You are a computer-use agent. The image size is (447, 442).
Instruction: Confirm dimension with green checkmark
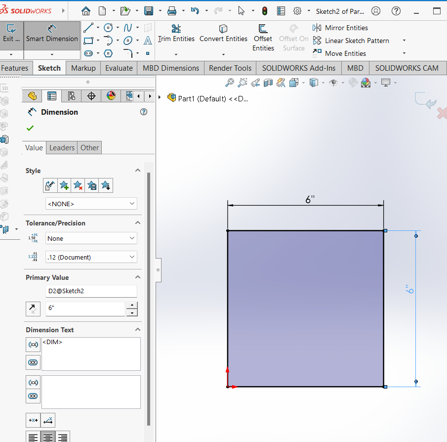pyautogui.click(x=30, y=128)
